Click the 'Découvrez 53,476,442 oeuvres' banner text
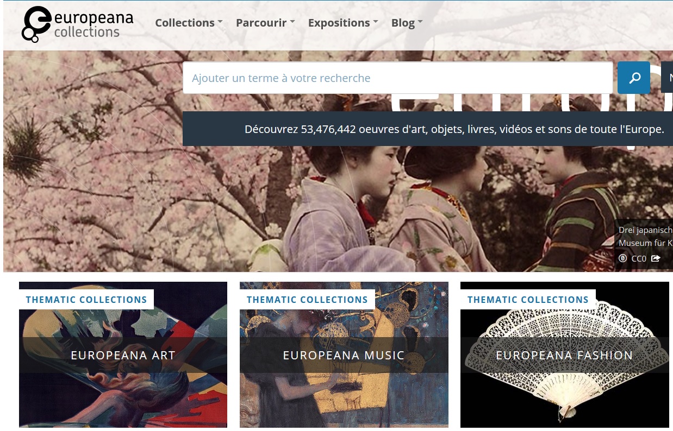673x431 pixels. click(x=454, y=129)
